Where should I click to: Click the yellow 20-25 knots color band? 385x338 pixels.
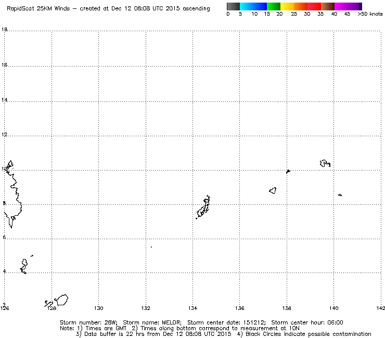pos(287,6)
